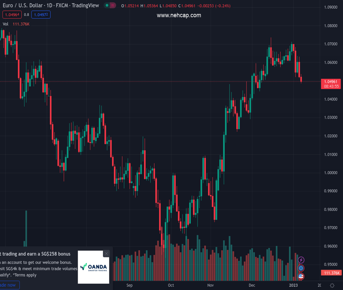Click the EU flag economic event icon
The width and height of the screenshot is (343, 290).
pyautogui.click(x=301, y=268)
